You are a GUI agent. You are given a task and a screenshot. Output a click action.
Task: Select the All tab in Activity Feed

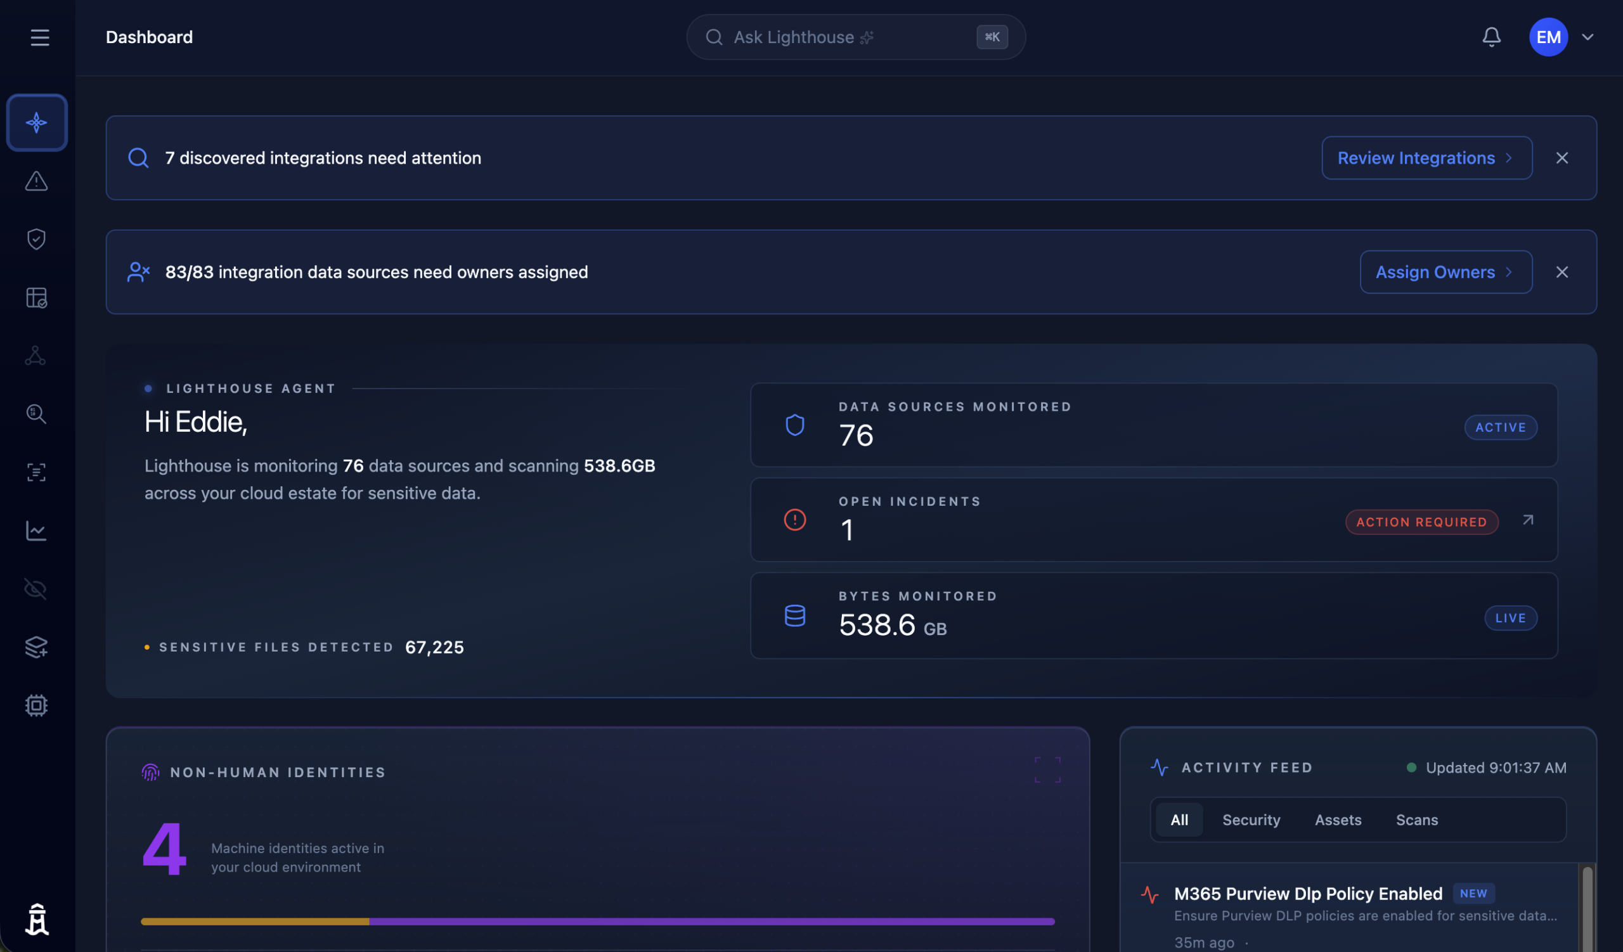coord(1179,820)
